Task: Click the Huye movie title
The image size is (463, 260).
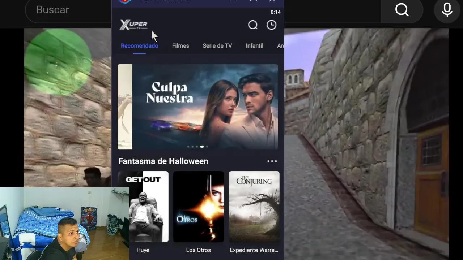Action: pos(143,250)
